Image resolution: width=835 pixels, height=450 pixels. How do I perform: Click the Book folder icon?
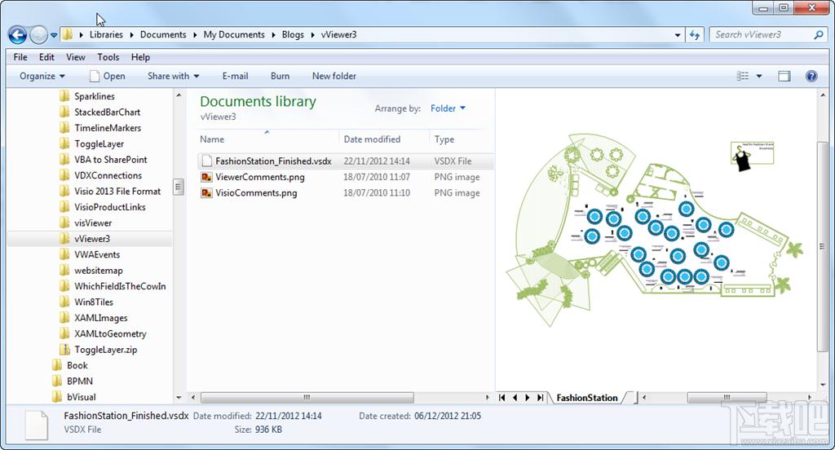coord(57,365)
